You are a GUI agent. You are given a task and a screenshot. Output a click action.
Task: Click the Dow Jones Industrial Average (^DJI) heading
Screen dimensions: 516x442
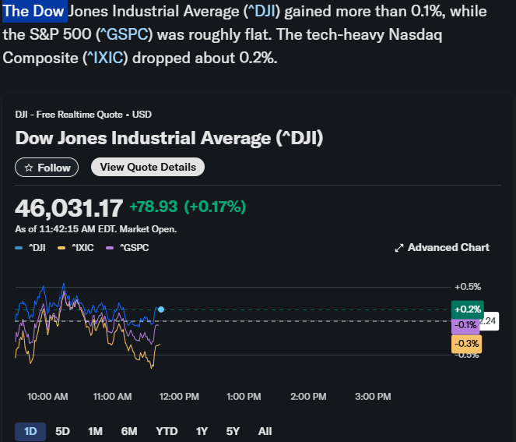pos(169,138)
